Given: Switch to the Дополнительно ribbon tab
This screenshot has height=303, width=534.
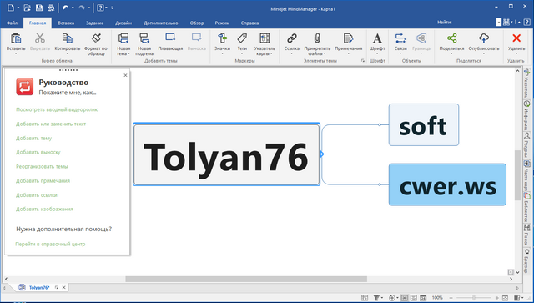Looking at the screenshot, I should pos(161,23).
